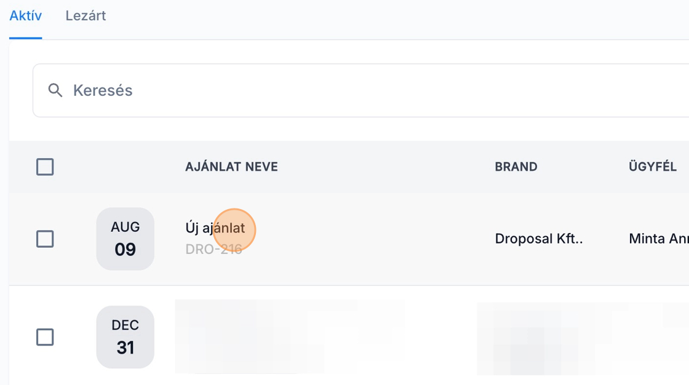Check the Új ajánlat row checkbox
Screen dimensions: 689x385
click(x=45, y=239)
